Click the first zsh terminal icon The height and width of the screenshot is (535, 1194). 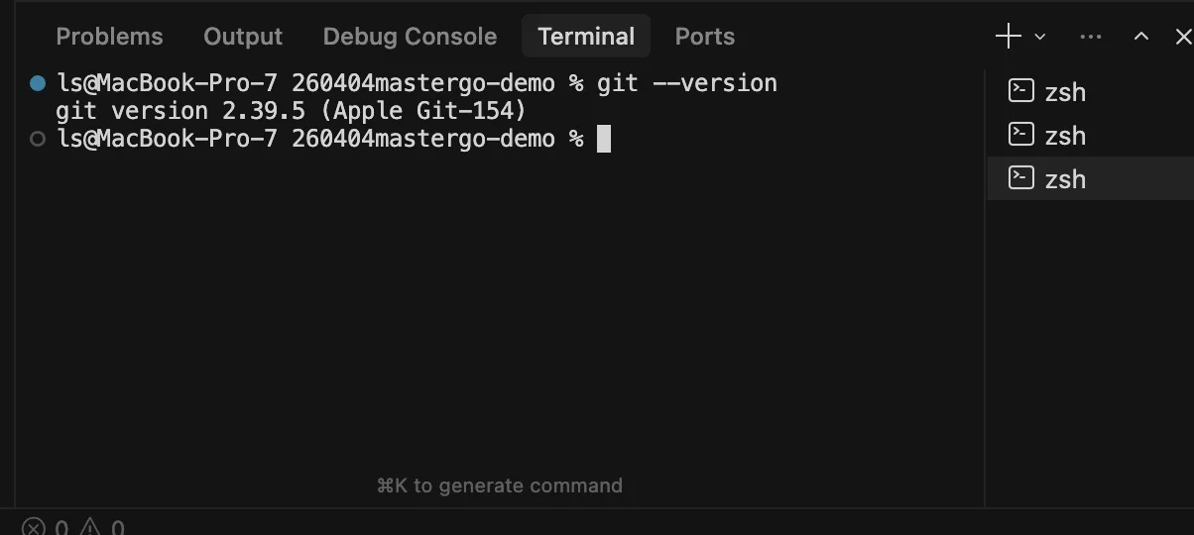(x=1020, y=91)
